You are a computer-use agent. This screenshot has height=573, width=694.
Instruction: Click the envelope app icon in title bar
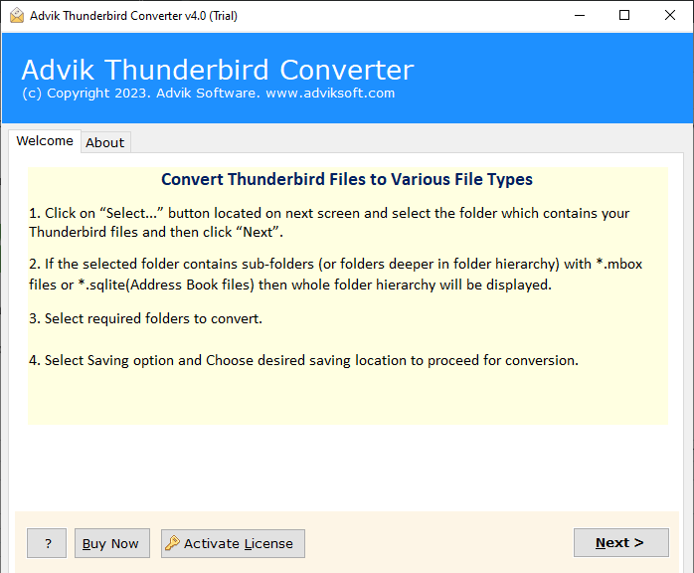(x=17, y=16)
